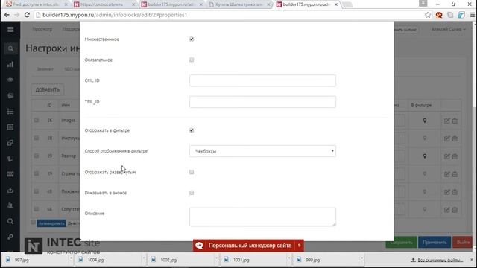
Task: Click the delete icon in row 29
Action: coord(455,156)
